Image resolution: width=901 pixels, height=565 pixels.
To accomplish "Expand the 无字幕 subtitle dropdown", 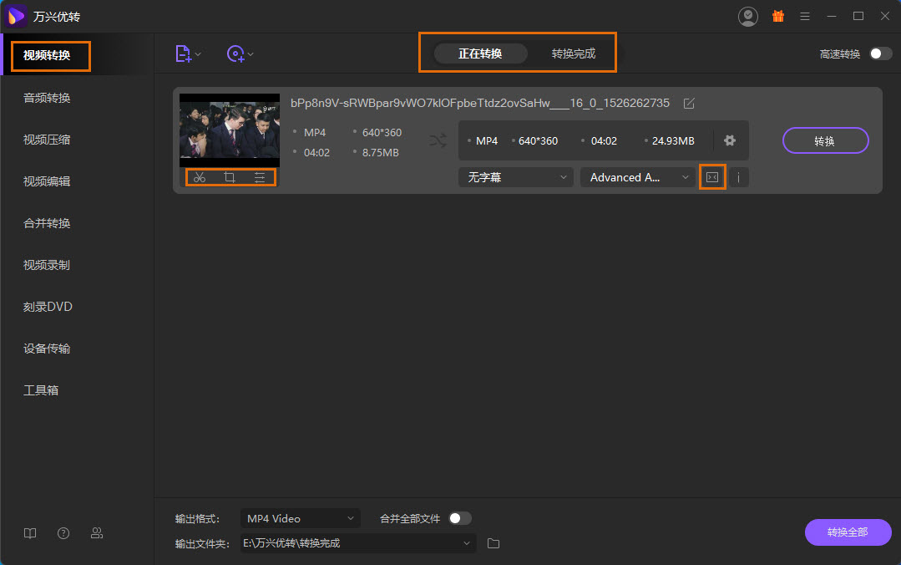I will coord(515,177).
